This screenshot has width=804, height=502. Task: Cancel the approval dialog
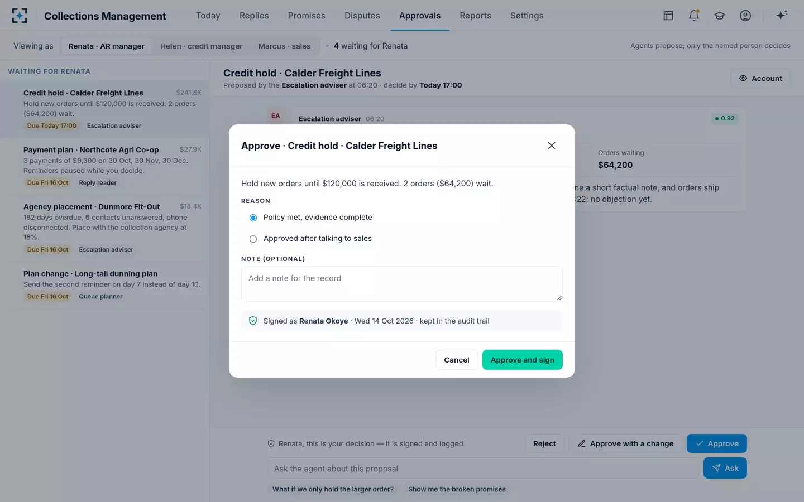(456, 360)
